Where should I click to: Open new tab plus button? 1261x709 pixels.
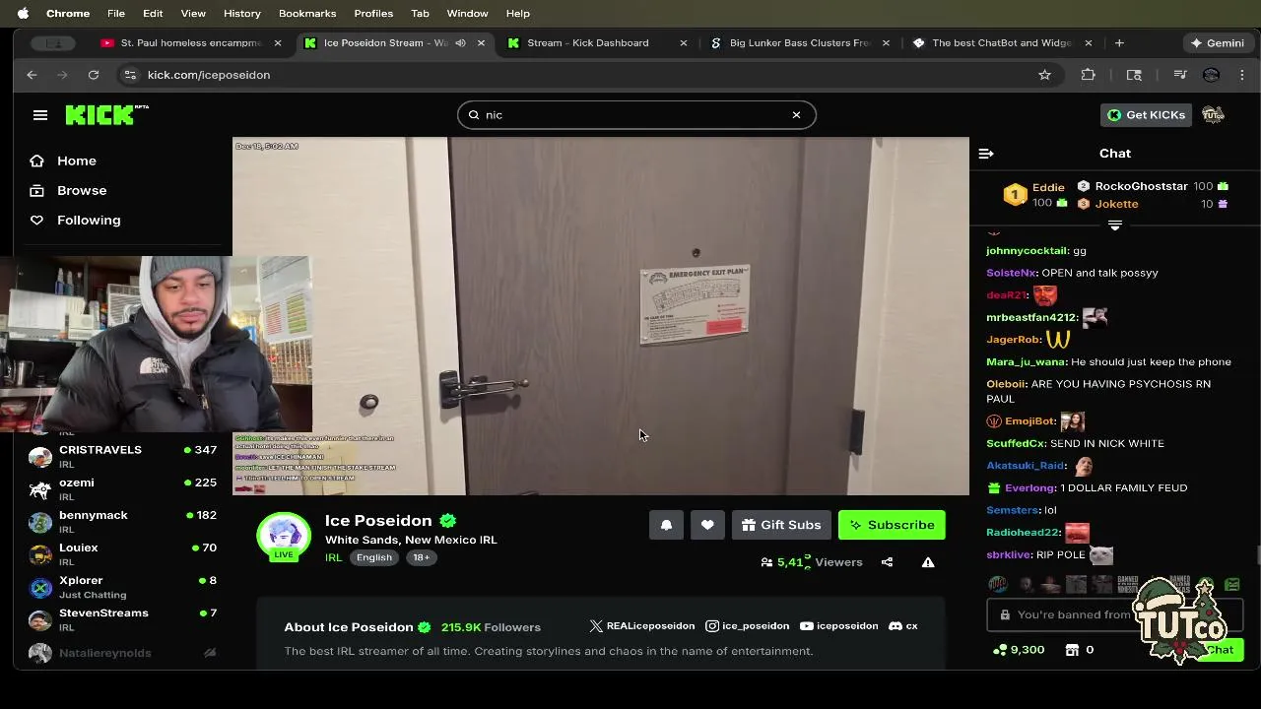[1119, 43]
